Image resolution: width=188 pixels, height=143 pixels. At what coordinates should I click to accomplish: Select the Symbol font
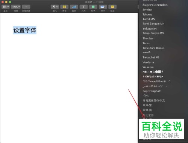point(147,10)
